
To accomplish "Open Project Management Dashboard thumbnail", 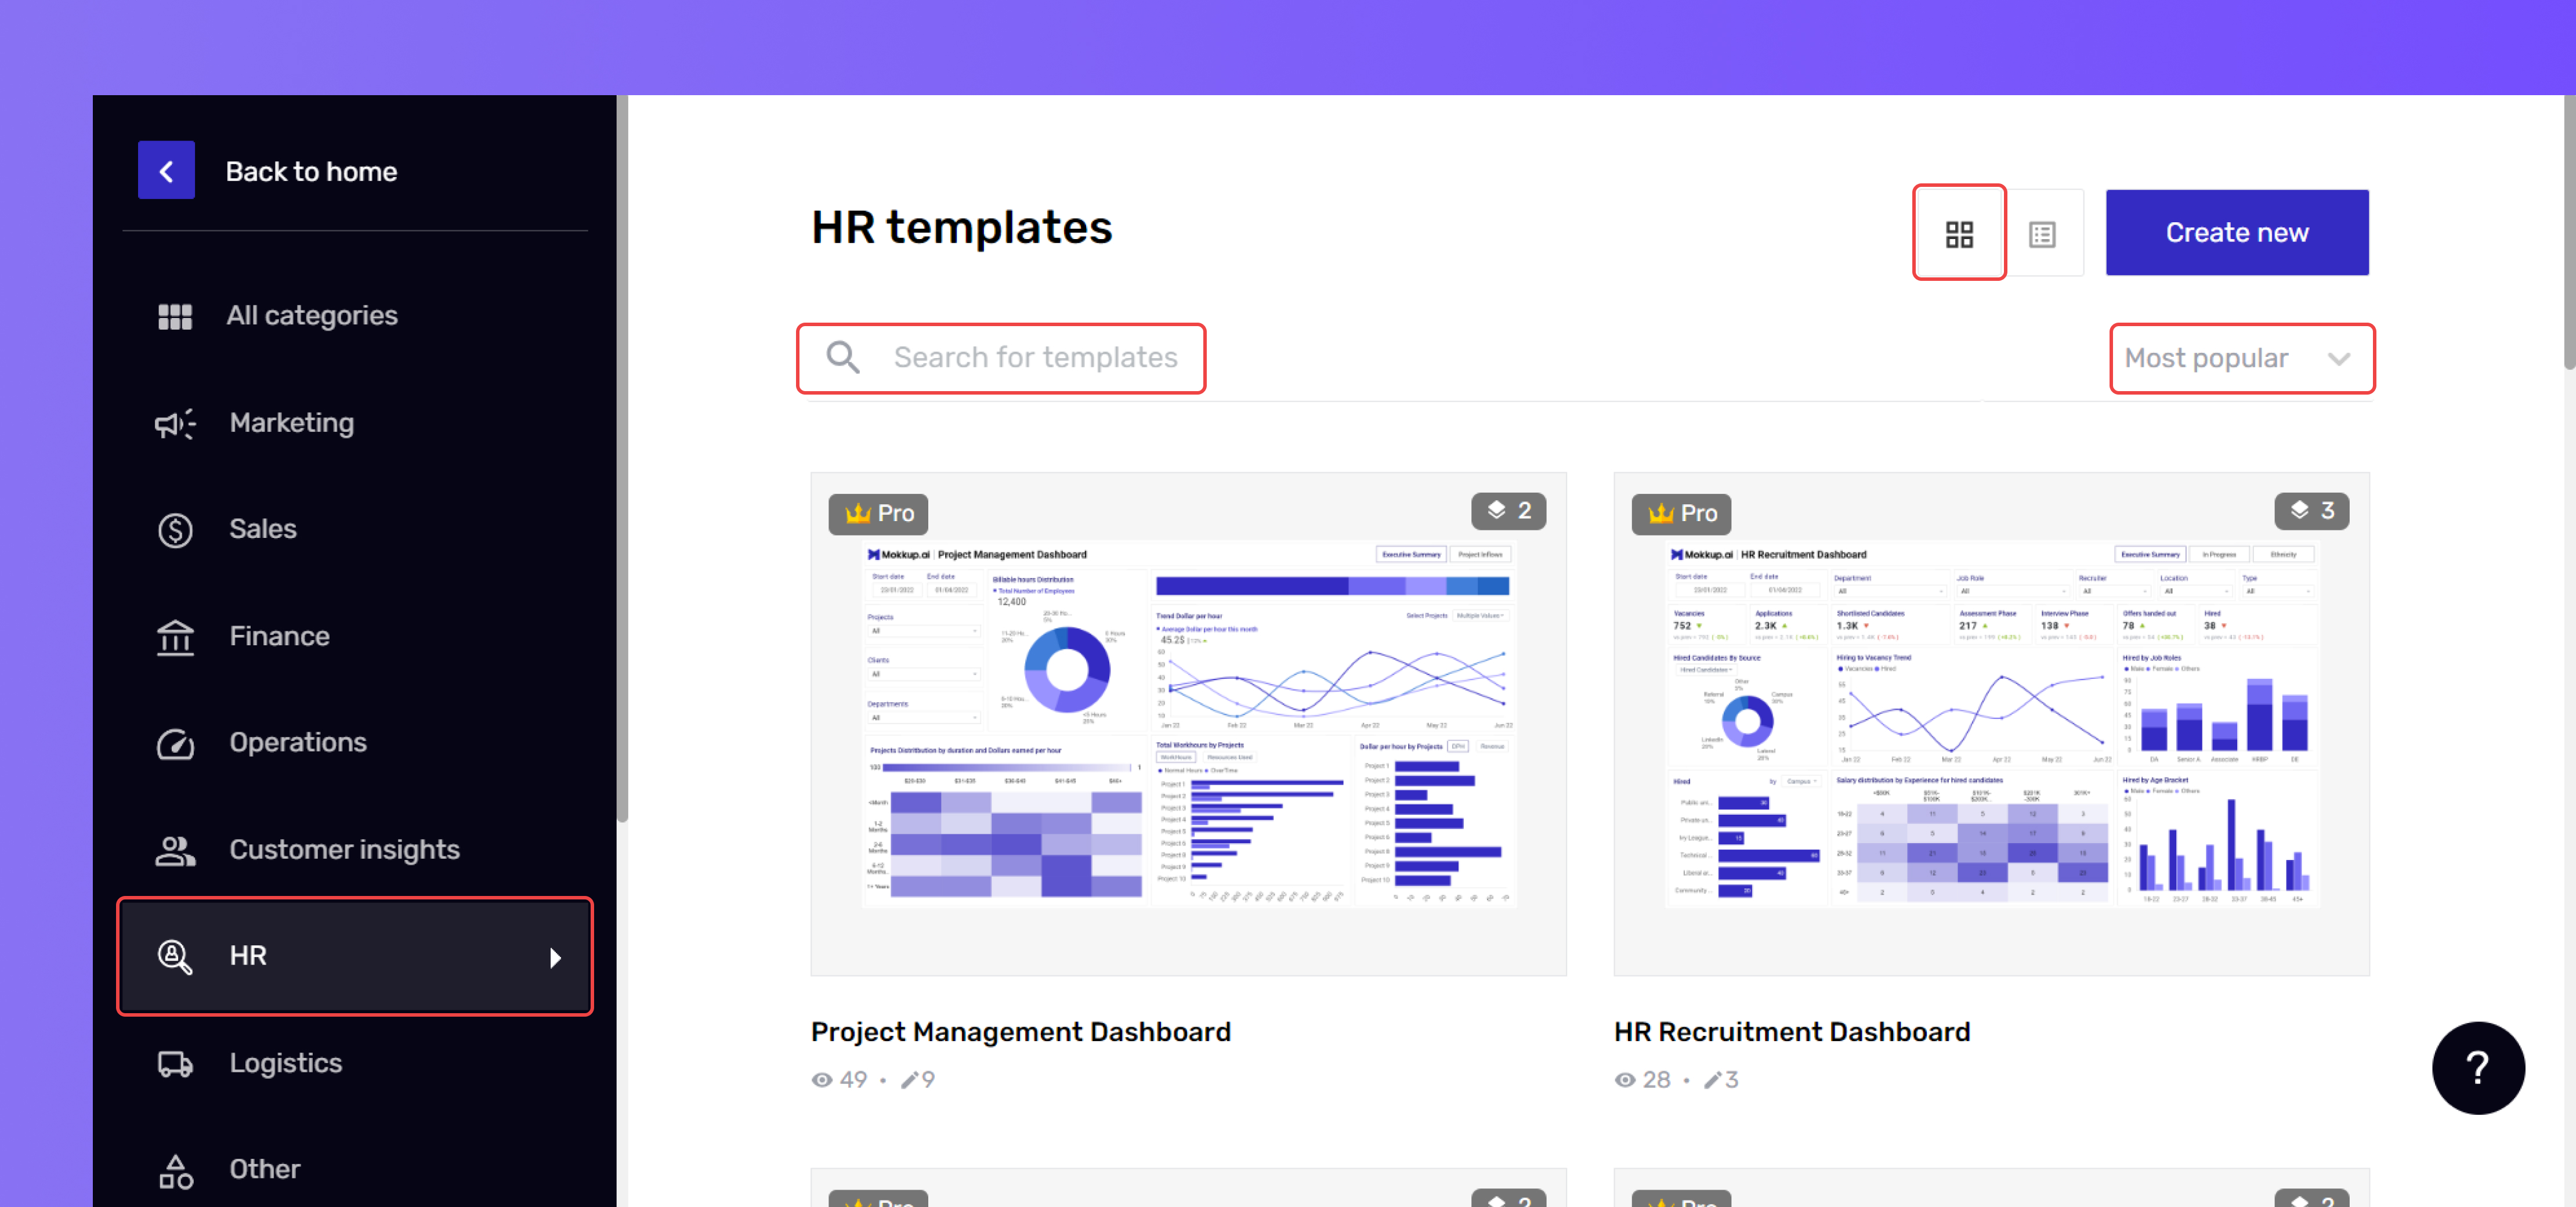I will (1188, 724).
